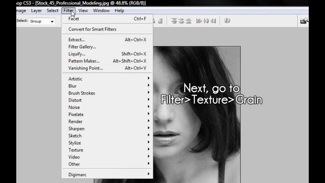Click the Distribute left edges icon
Screen dimensions: 325x183
coord(199,21)
